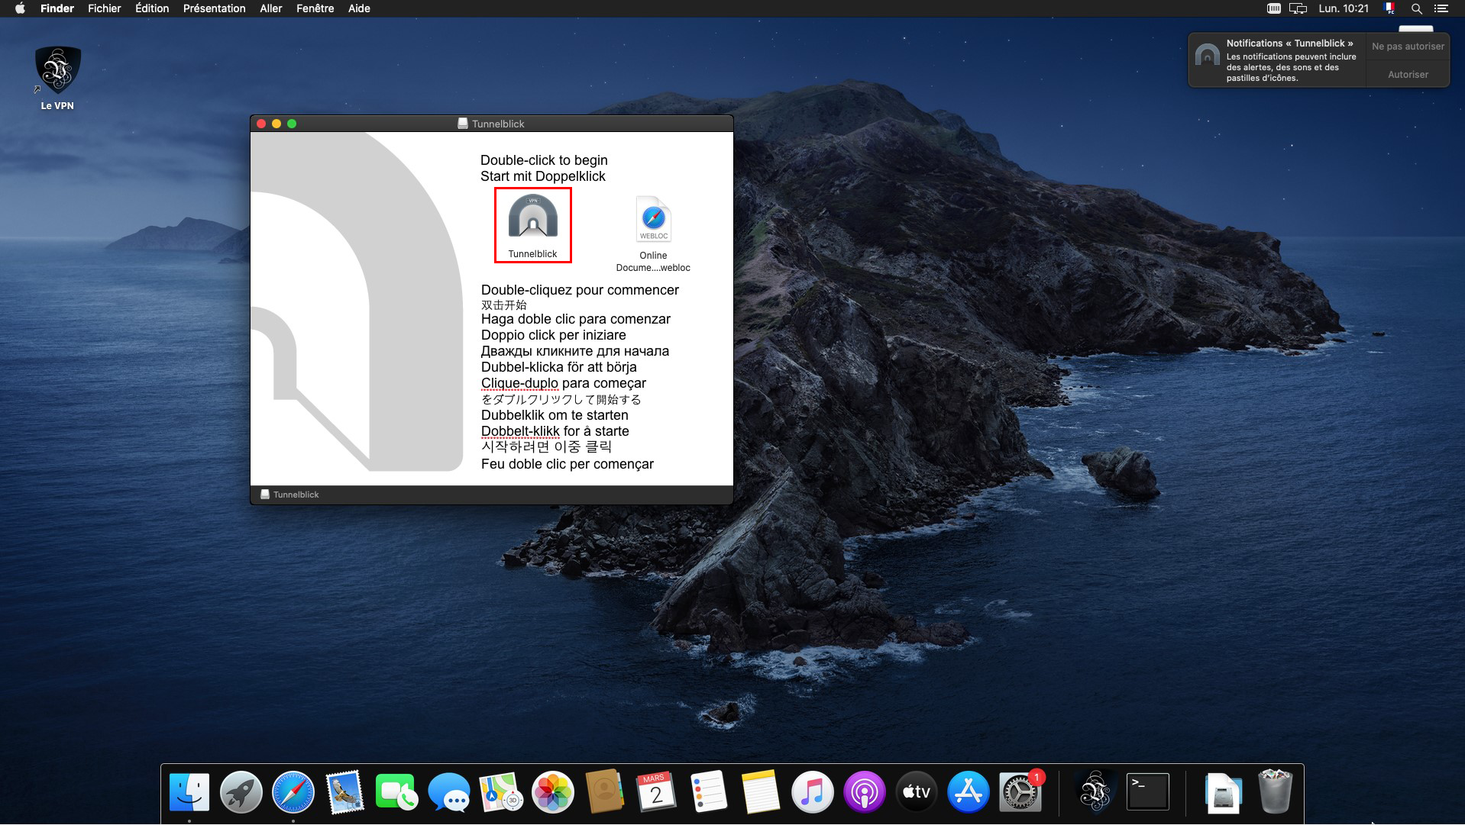Click the Tunnelblick notification body text
The height and width of the screenshot is (825, 1465).
(x=1291, y=67)
